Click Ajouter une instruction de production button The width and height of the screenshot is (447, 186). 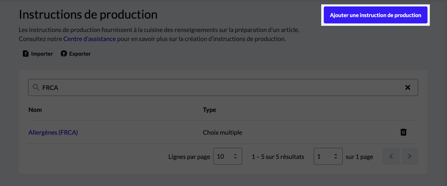click(x=375, y=15)
